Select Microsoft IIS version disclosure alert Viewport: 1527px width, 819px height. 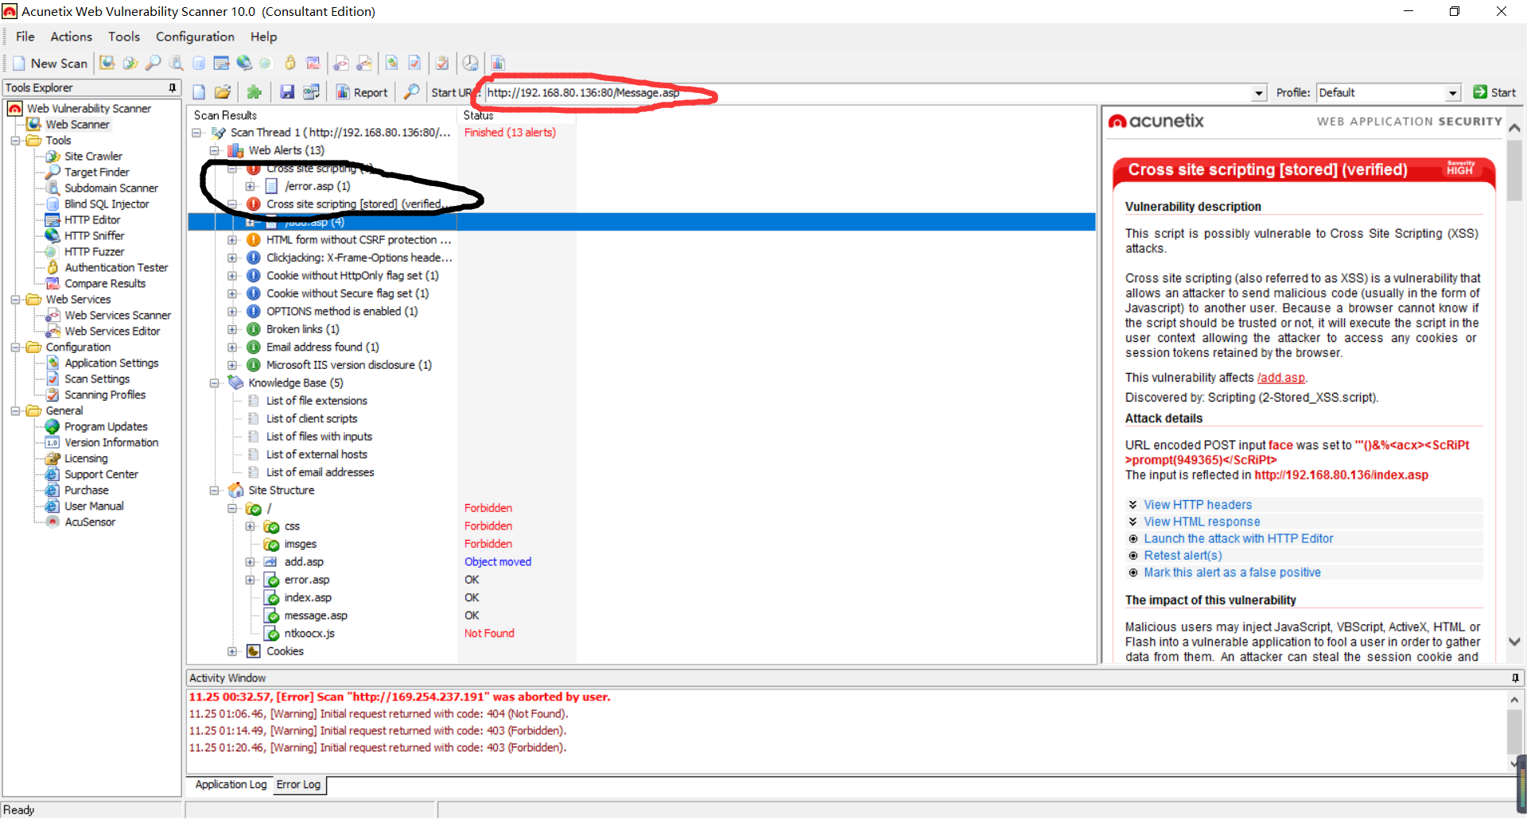tap(348, 365)
